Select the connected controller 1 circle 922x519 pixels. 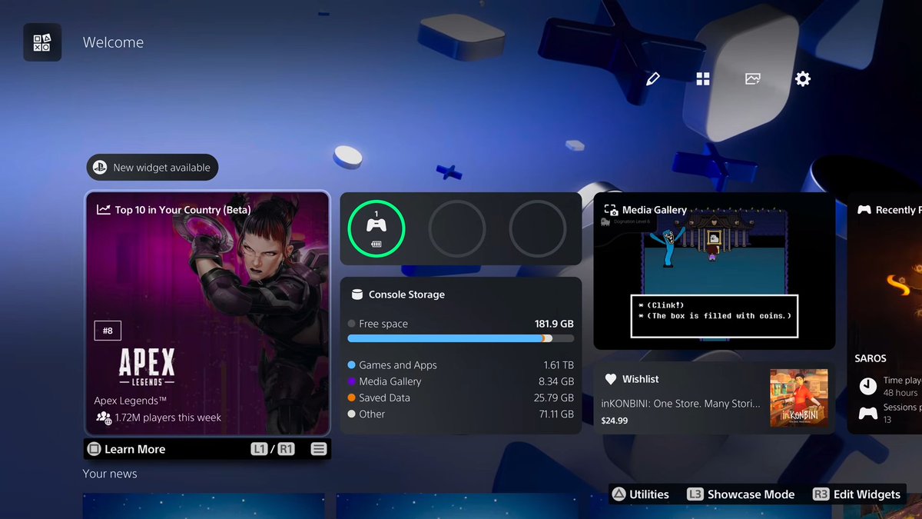376,228
